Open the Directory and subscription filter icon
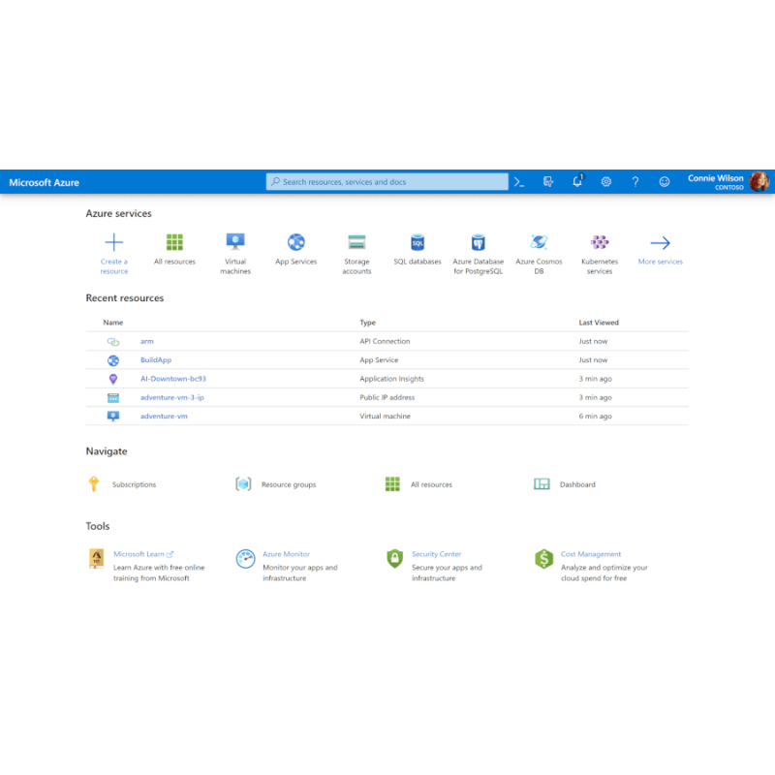This screenshot has height=775, width=775. [x=548, y=182]
